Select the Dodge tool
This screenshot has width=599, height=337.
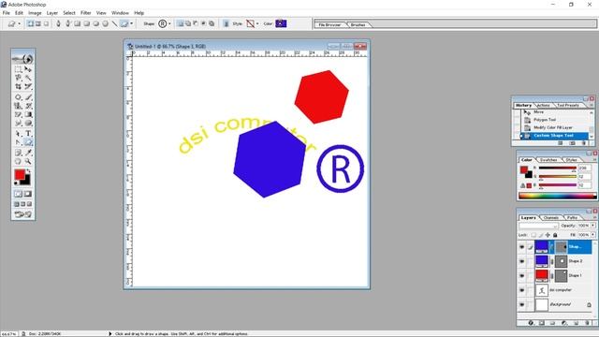(28, 124)
